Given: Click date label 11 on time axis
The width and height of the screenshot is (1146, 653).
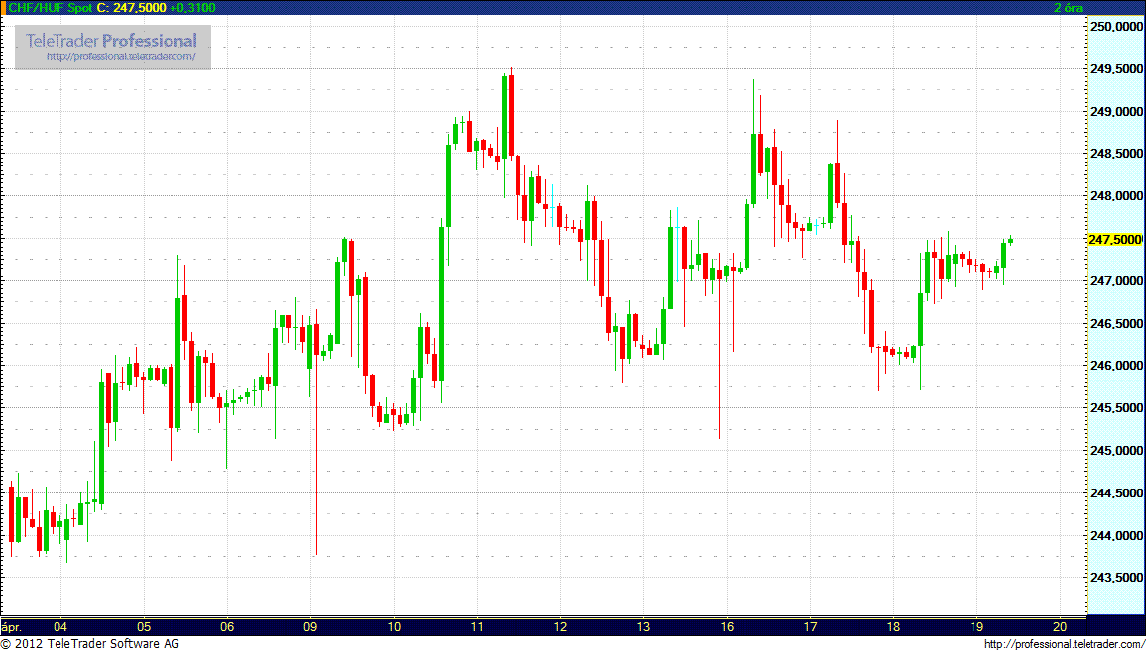Looking at the screenshot, I should coord(477,626).
